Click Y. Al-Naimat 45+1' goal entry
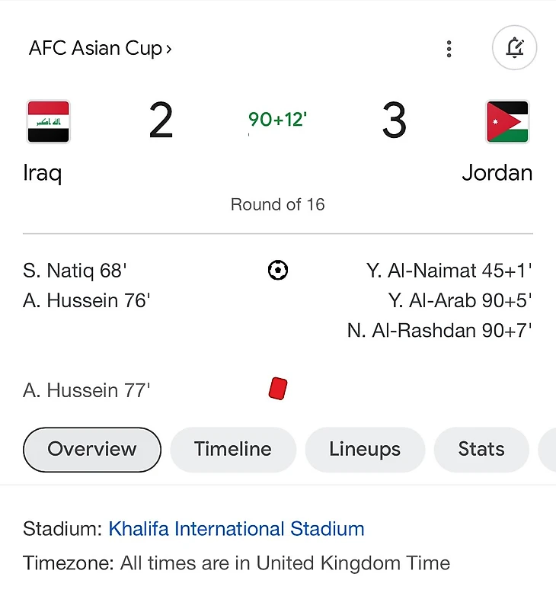 [x=449, y=271]
